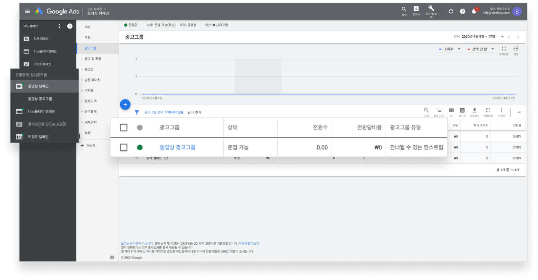
Task: Open the 선택 안 함 metric dropdown
Action: (x=480, y=49)
